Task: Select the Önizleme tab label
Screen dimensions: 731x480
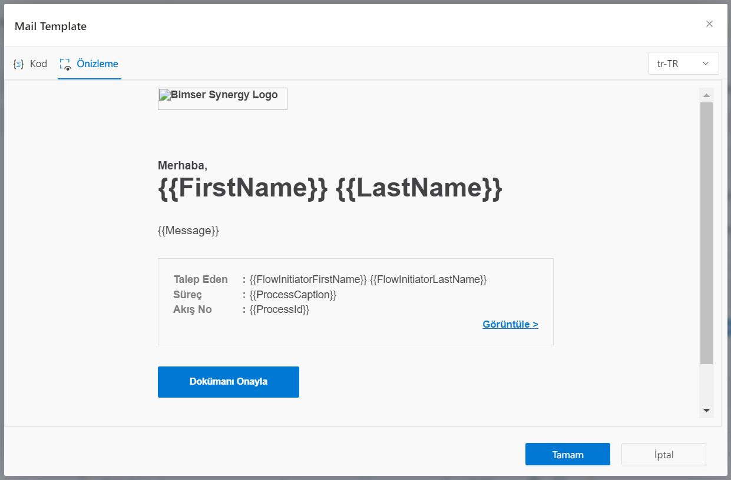Action: [97, 64]
